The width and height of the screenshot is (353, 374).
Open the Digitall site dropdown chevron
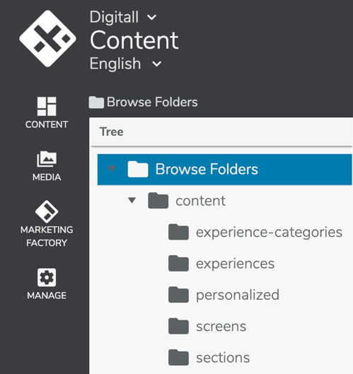click(152, 17)
